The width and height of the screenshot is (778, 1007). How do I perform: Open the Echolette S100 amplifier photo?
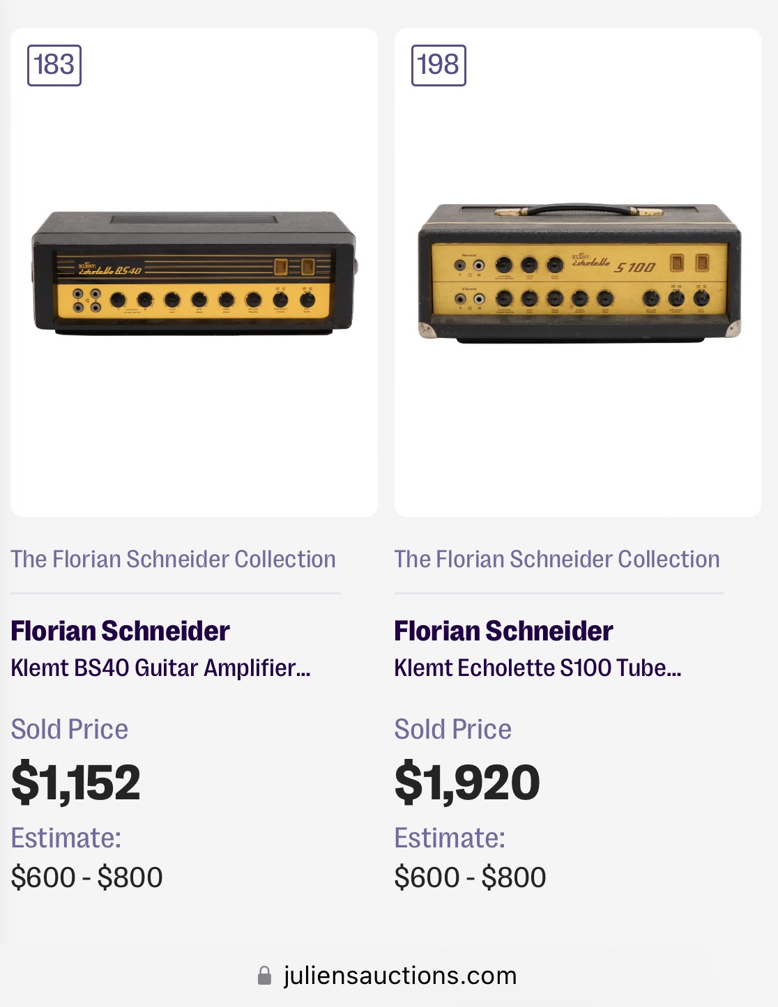click(579, 272)
